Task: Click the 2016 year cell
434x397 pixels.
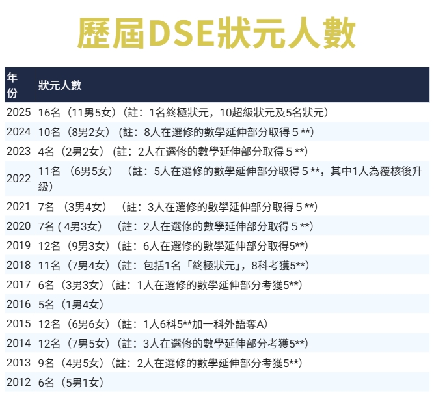Action: coord(20,304)
